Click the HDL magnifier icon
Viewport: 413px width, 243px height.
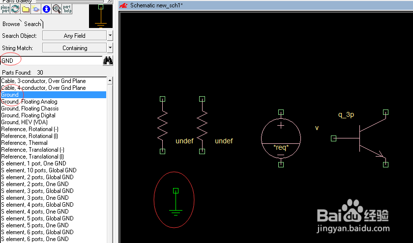(x=57, y=9)
